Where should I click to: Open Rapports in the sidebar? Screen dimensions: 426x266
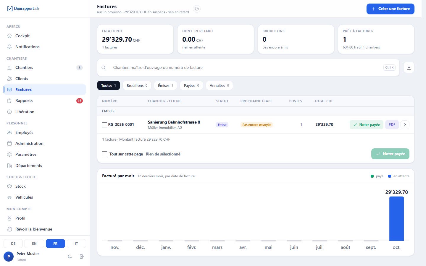(45, 100)
